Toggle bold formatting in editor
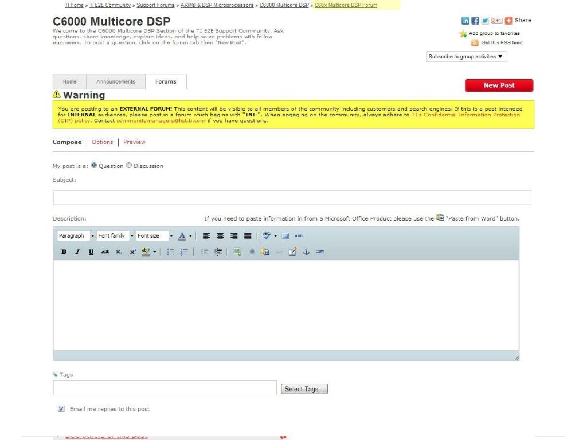Screen dimensions: 587x440 [x=64, y=252]
